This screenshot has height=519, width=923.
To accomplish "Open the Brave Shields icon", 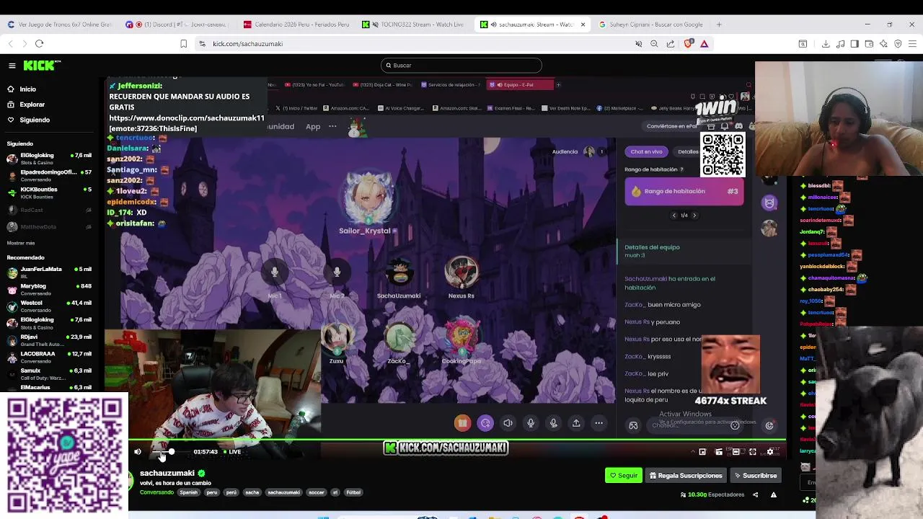I will [688, 44].
